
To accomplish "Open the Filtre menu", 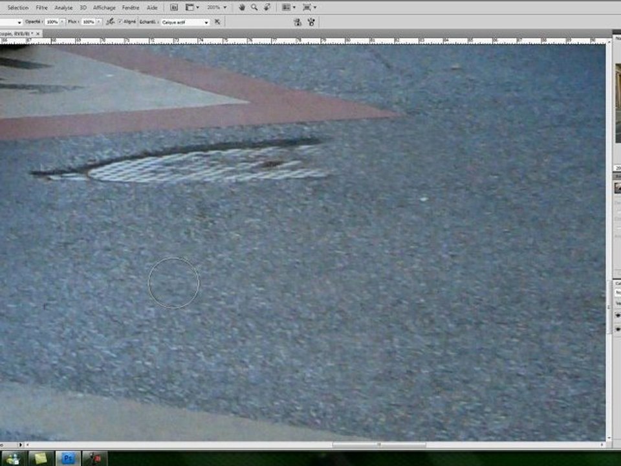I will click(42, 7).
